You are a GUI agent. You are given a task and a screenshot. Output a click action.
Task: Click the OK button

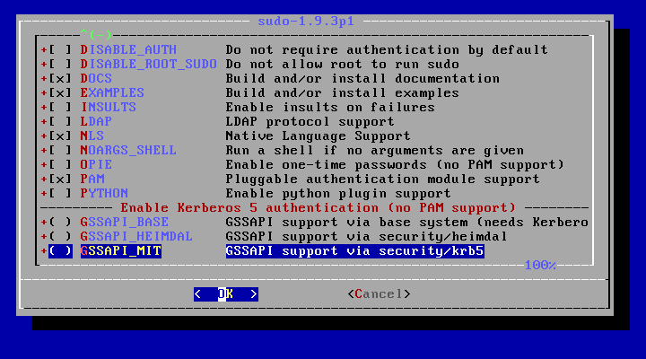pos(226,293)
